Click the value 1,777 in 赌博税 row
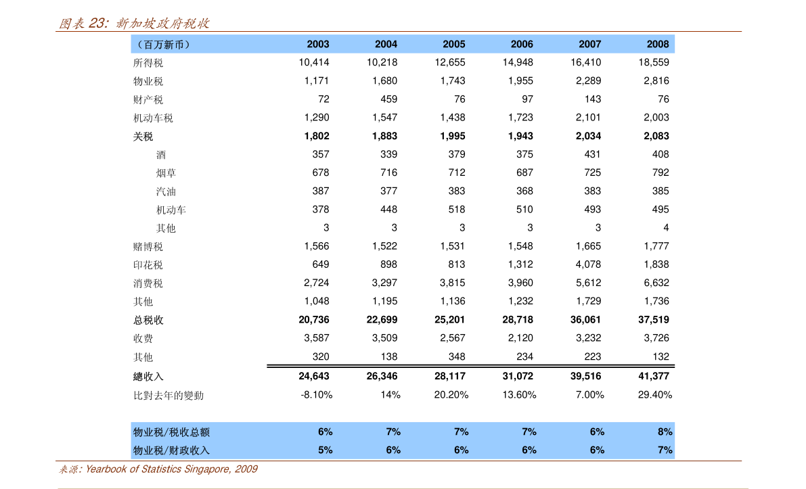 (656, 246)
